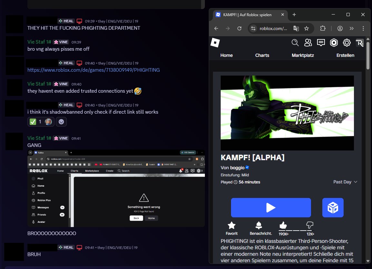Screen dimensions: 372x269
Task: Click the HEAL tag on 'shadowbanned' message
Action: (x=66, y=105)
